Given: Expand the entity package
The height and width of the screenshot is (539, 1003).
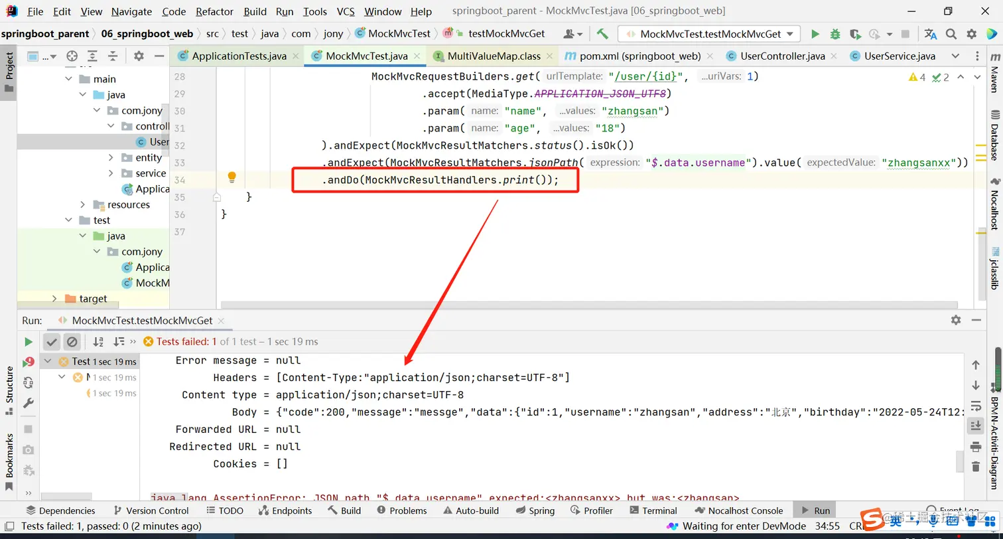Looking at the screenshot, I should tap(111, 157).
